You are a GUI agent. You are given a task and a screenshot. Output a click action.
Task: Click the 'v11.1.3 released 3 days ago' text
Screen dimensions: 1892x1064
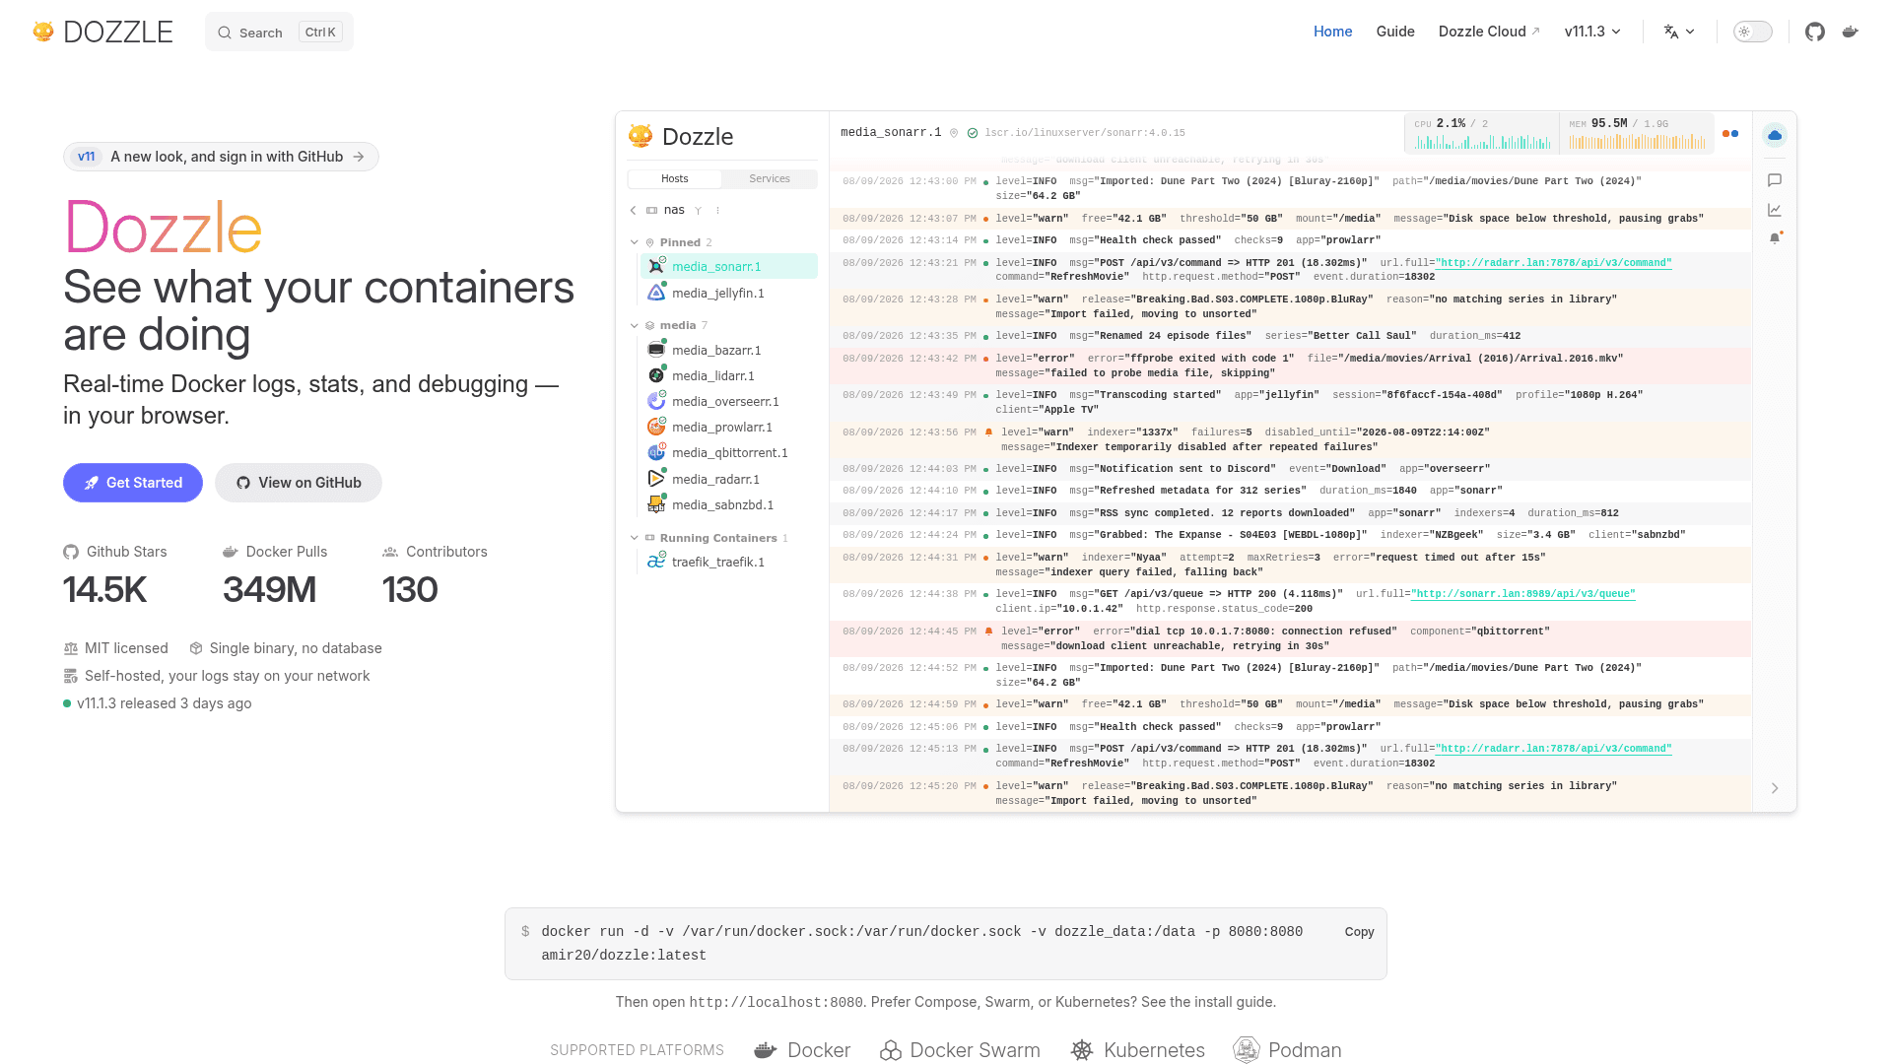pyautogui.click(x=165, y=703)
